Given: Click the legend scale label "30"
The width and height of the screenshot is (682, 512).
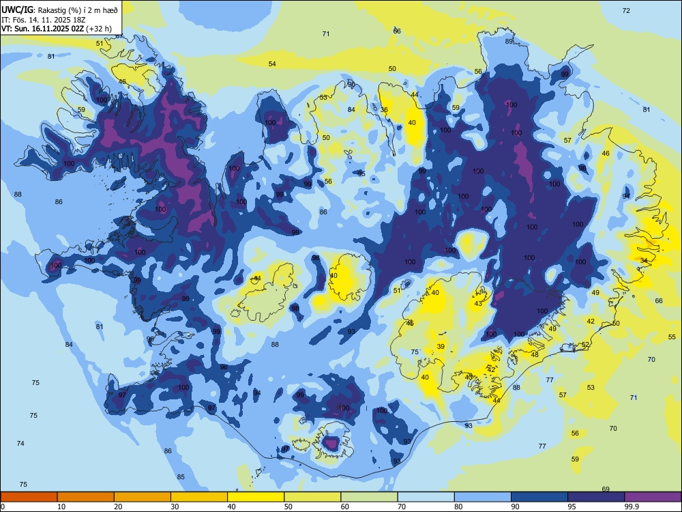Looking at the screenshot, I should pyautogui.click(x=175, y=507).
